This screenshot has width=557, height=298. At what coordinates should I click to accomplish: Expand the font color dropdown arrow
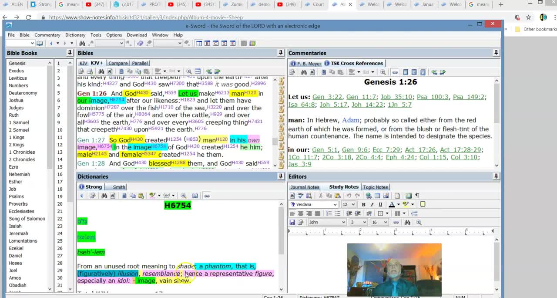click(x=399, y=204)
